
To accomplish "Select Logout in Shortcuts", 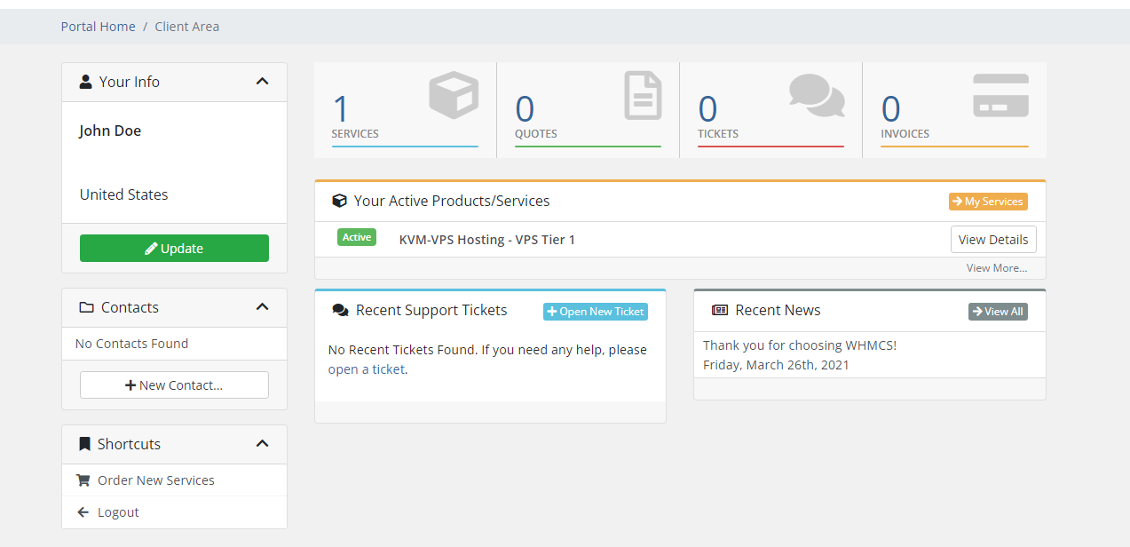I will (x=174, y=512).
